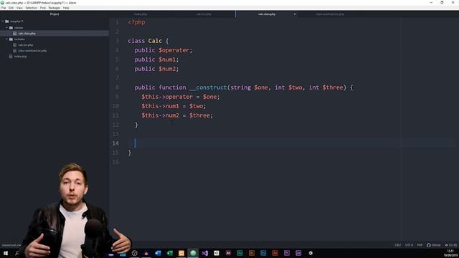Click the modified-dot icon on calc.class.php tab
Viewport: 459px width, 258px height.
(x=295, y=14)
